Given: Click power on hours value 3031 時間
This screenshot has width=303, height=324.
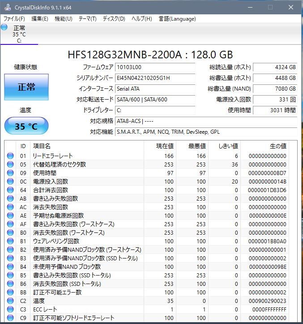Looking at the screenshot, I should click(275, 110).
